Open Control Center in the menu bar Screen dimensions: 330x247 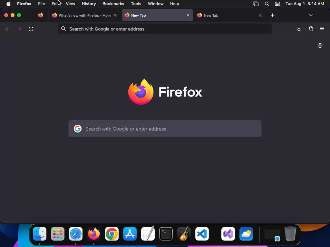[x=277, y=4]
